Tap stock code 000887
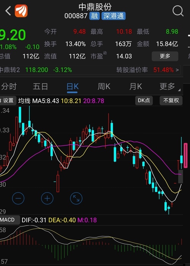The width and height of the screenshot is (190, 266). coord(76,16)
